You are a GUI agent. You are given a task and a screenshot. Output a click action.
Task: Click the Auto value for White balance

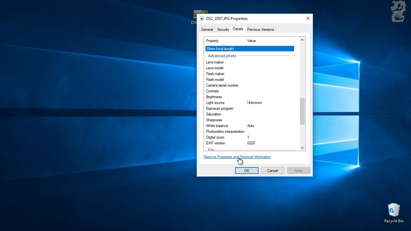tap(250, 126)
